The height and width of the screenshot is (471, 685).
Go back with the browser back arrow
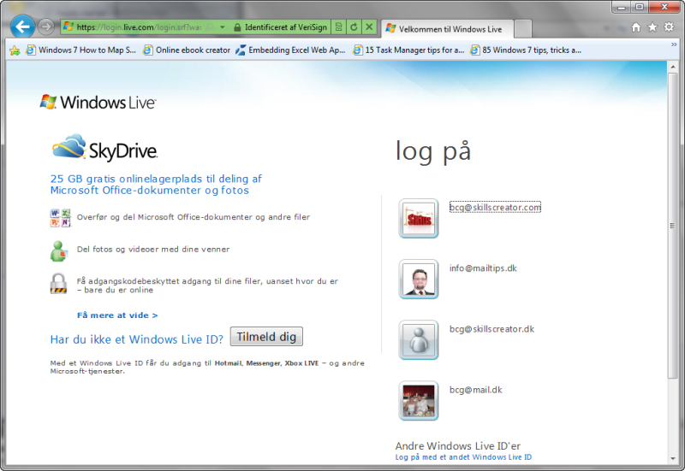22,27
